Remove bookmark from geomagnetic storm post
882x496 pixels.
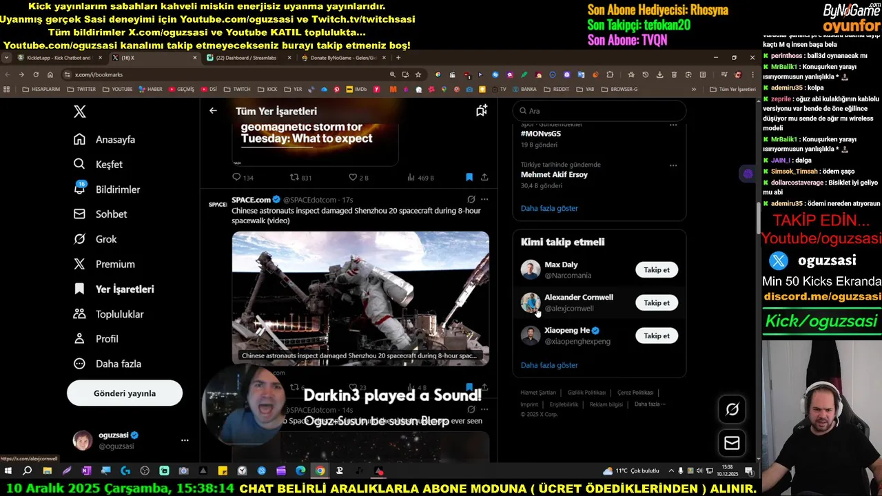[469, 177]
